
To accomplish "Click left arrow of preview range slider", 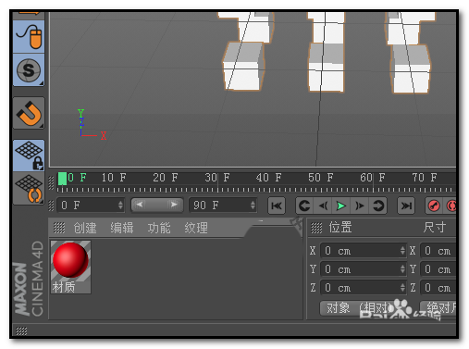I will point(139,205).
